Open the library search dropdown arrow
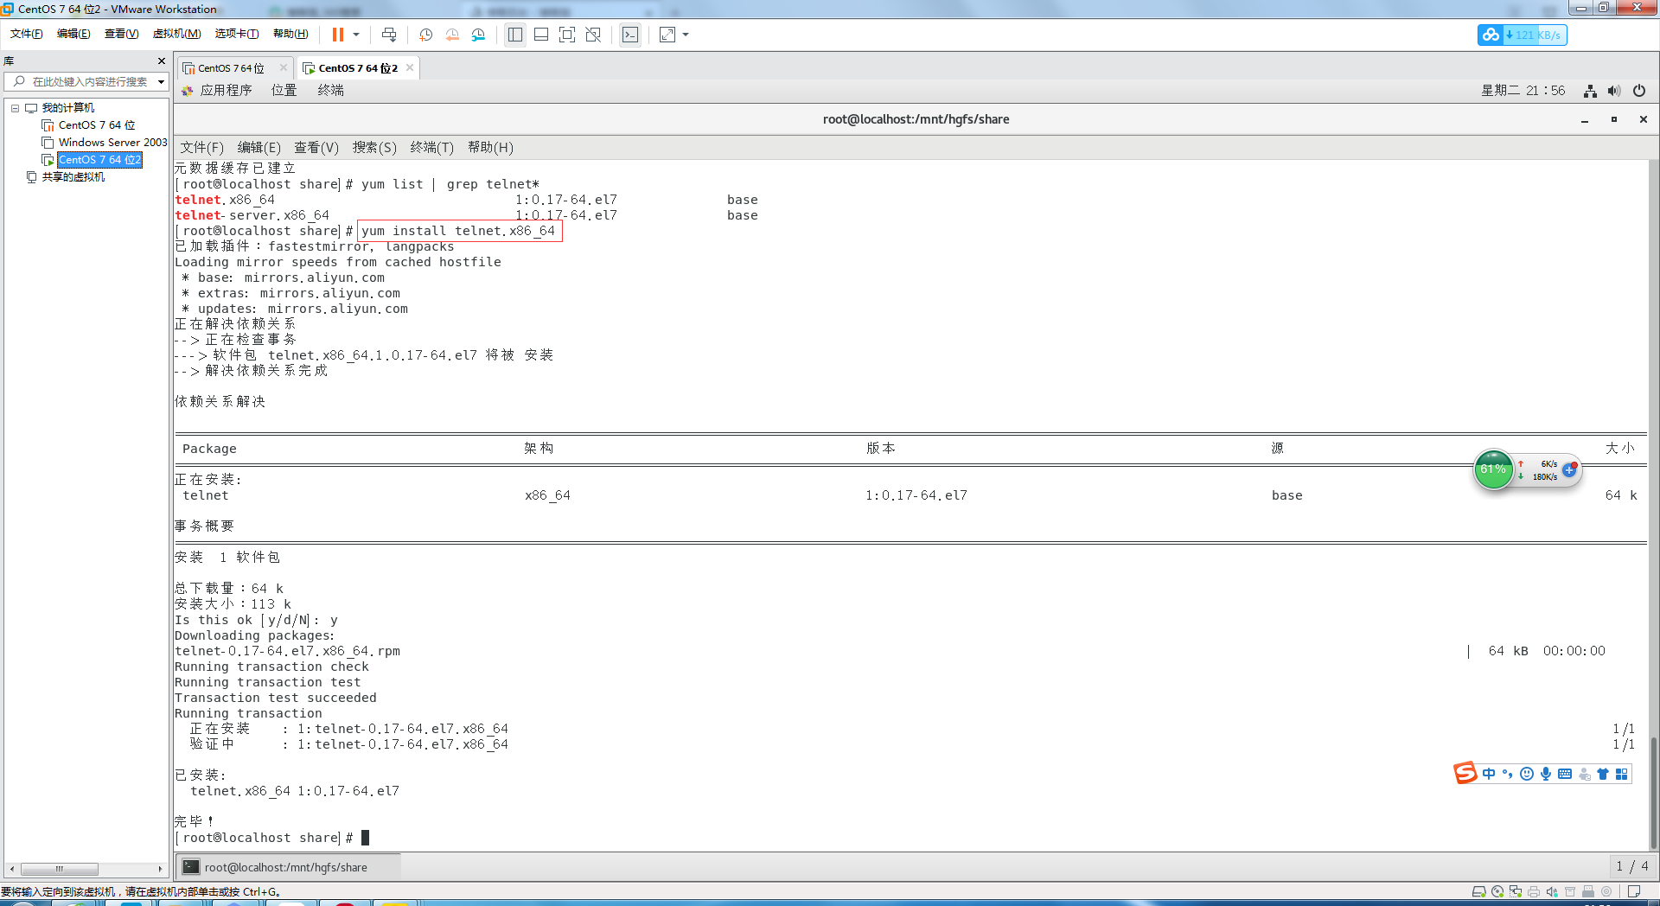This screenshot has height=906, width=1660. [x=161, y=81]
